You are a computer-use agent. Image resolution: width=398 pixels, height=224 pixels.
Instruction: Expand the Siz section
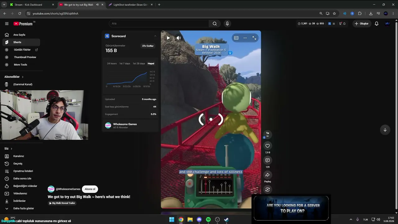point(8,149)
